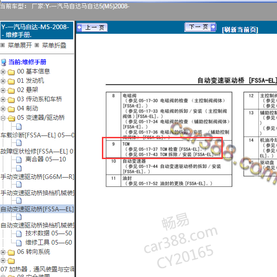Select the 01 发动机 tree label
The image size is (277, 277).
[31, 80]
